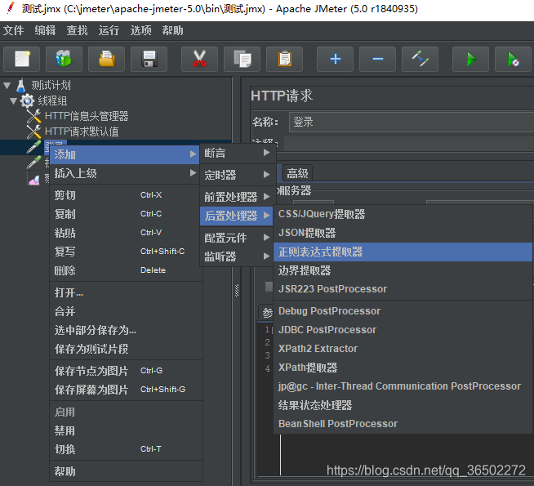Select 结果状态处理器 item
Image resolution: width=534 pixels, height=486 pixels.
coord(403,405)
